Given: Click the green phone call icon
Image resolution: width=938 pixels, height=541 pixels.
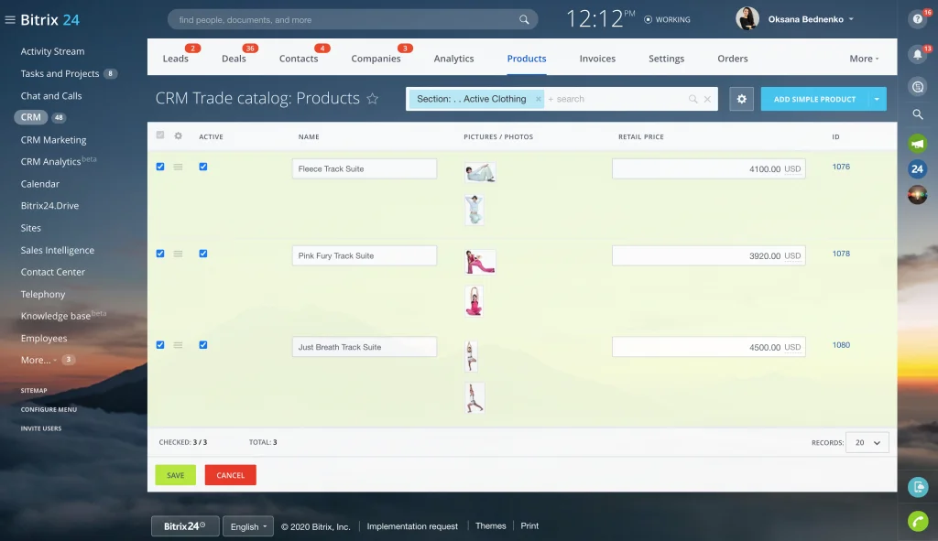Looking at the screenshot, I should (917, 521).
